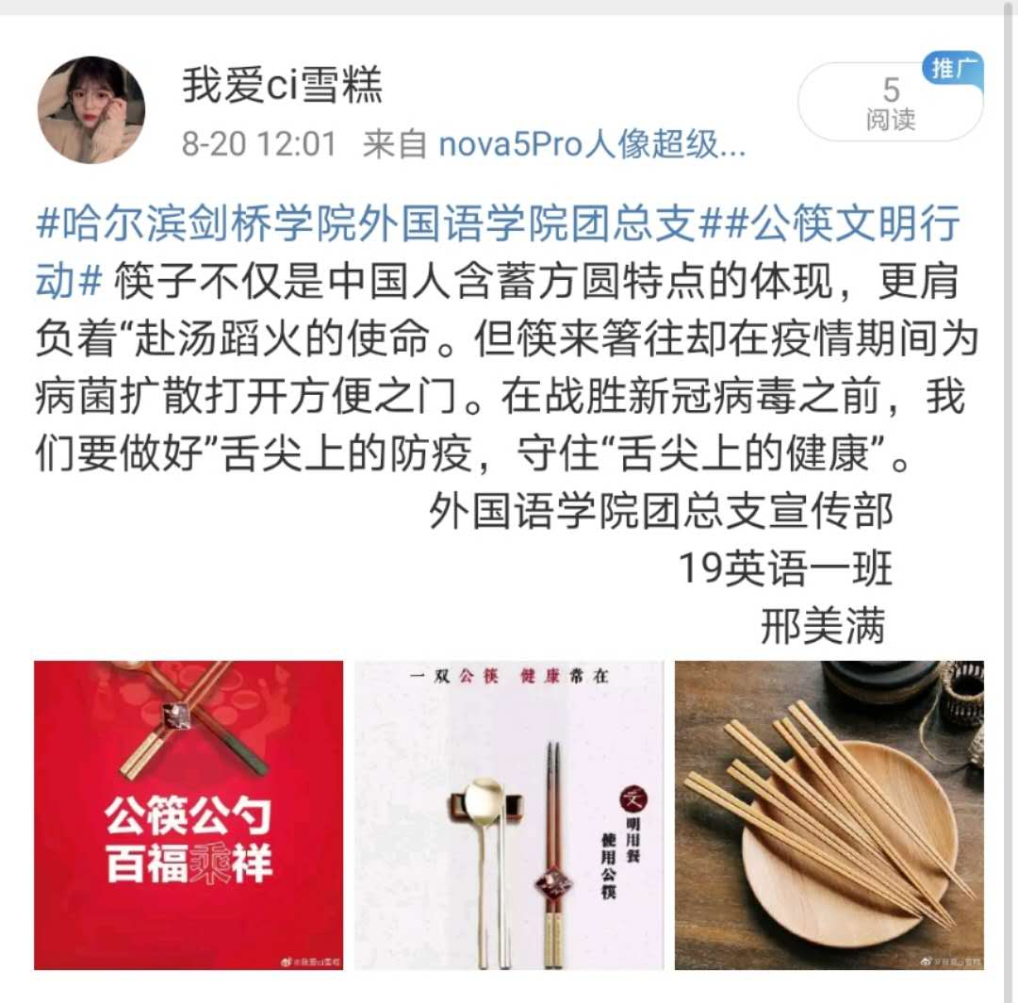Screen dimensions: 1018x1003
Task: Tap the post timestamp 8-20 12:01
Action: [x=259, y=144]
